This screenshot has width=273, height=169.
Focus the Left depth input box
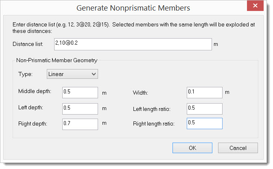point(80,108)
